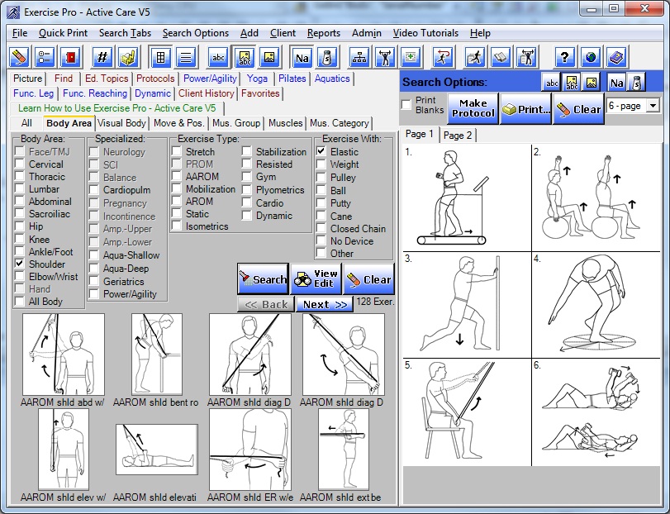The width and height of the screenshot is (670, 514).
Task: Click the globe web icon in toolbar
Action: pyautogui.click(x=591, y=57)
